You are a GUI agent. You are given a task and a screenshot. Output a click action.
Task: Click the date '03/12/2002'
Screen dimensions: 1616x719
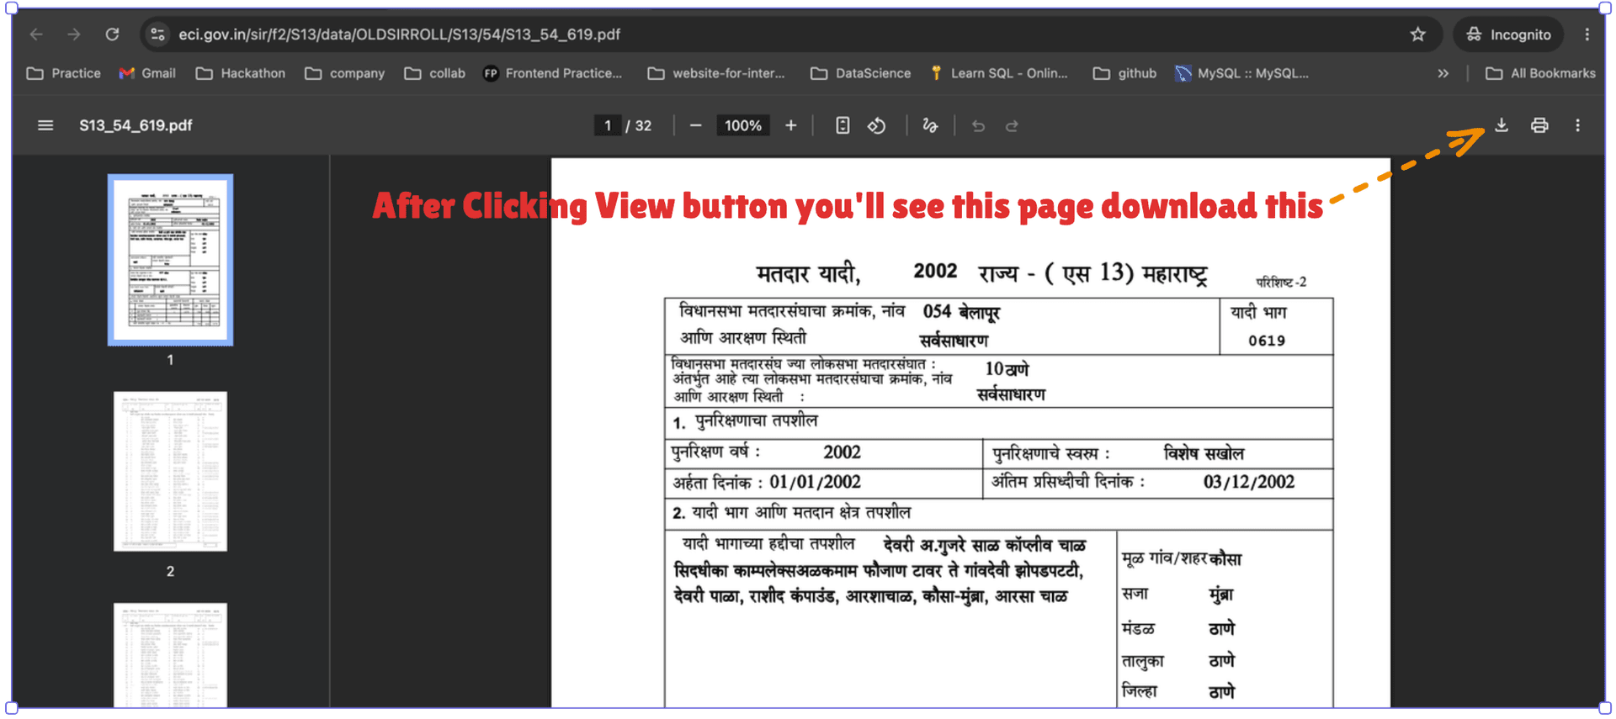(x=1249, y=482)
